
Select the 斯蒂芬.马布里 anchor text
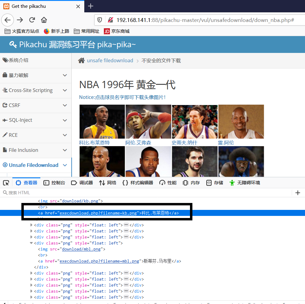point(157,261)
